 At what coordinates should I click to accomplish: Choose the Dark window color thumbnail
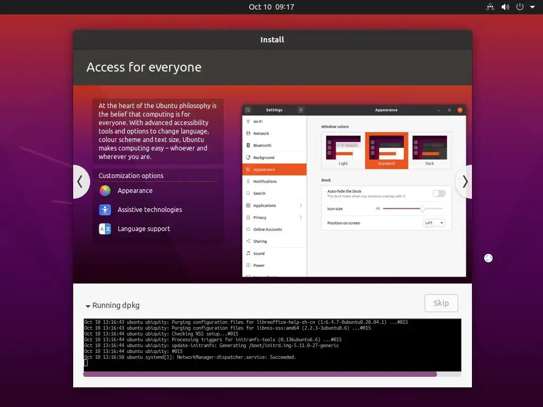[430, 151]
